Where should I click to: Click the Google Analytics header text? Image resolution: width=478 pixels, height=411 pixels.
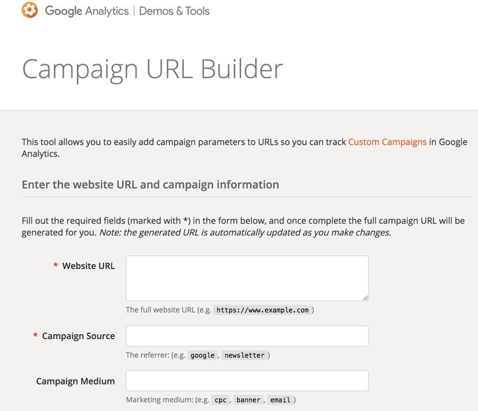pos(87,11)
